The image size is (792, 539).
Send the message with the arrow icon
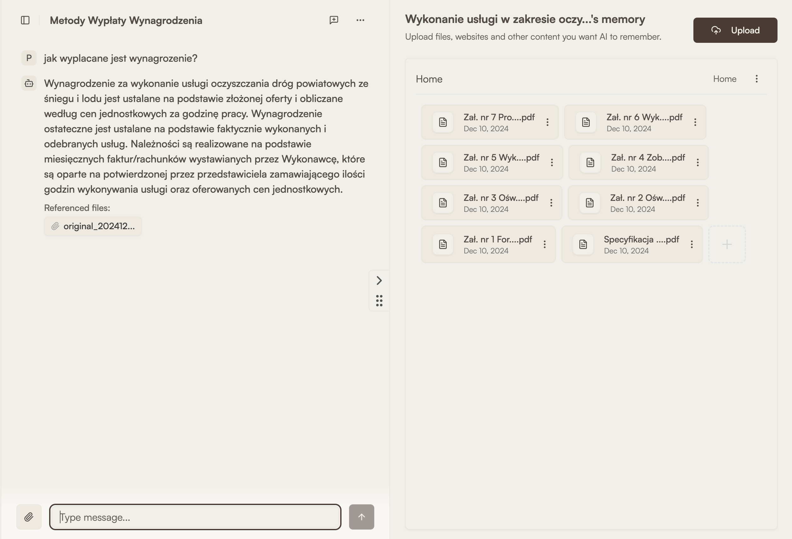pos(361,517)
